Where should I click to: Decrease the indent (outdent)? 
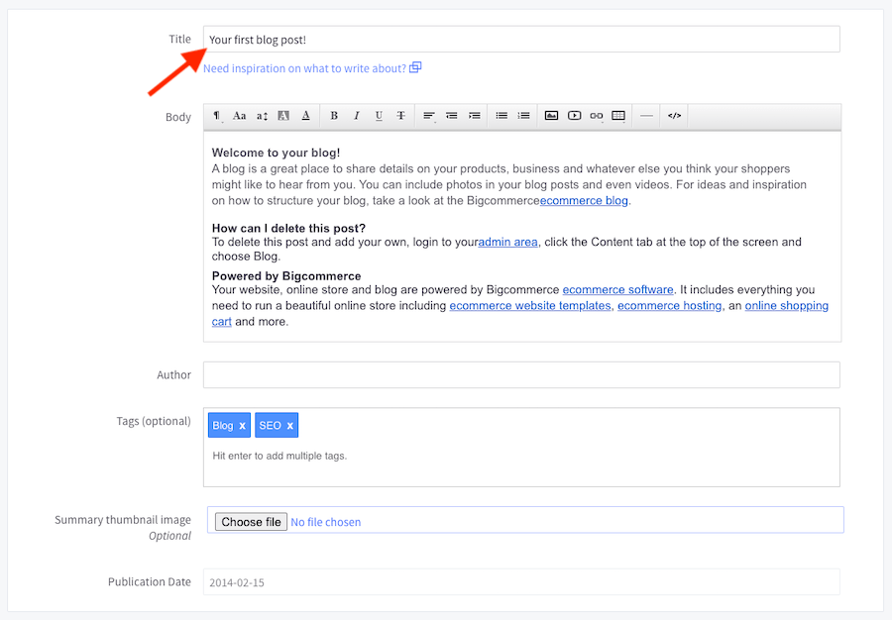[x=452, y=116]
